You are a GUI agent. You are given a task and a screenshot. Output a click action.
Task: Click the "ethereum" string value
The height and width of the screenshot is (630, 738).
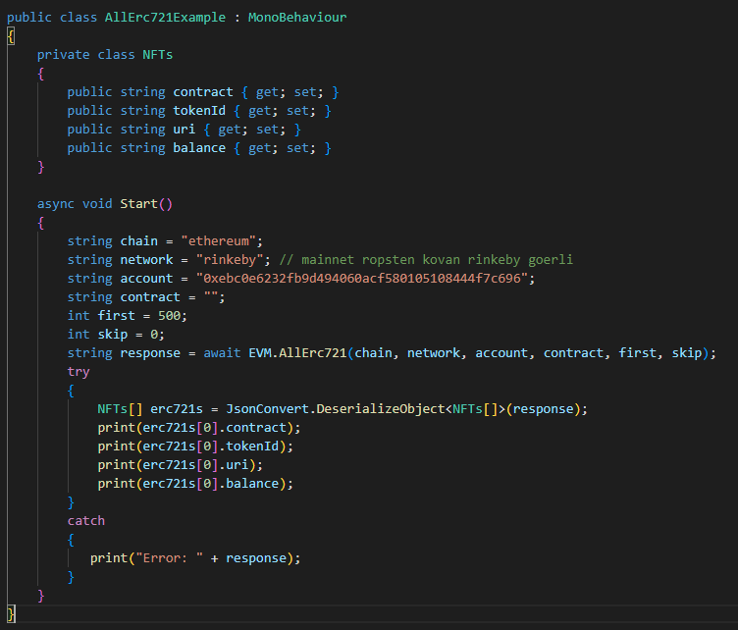(219, 240)
